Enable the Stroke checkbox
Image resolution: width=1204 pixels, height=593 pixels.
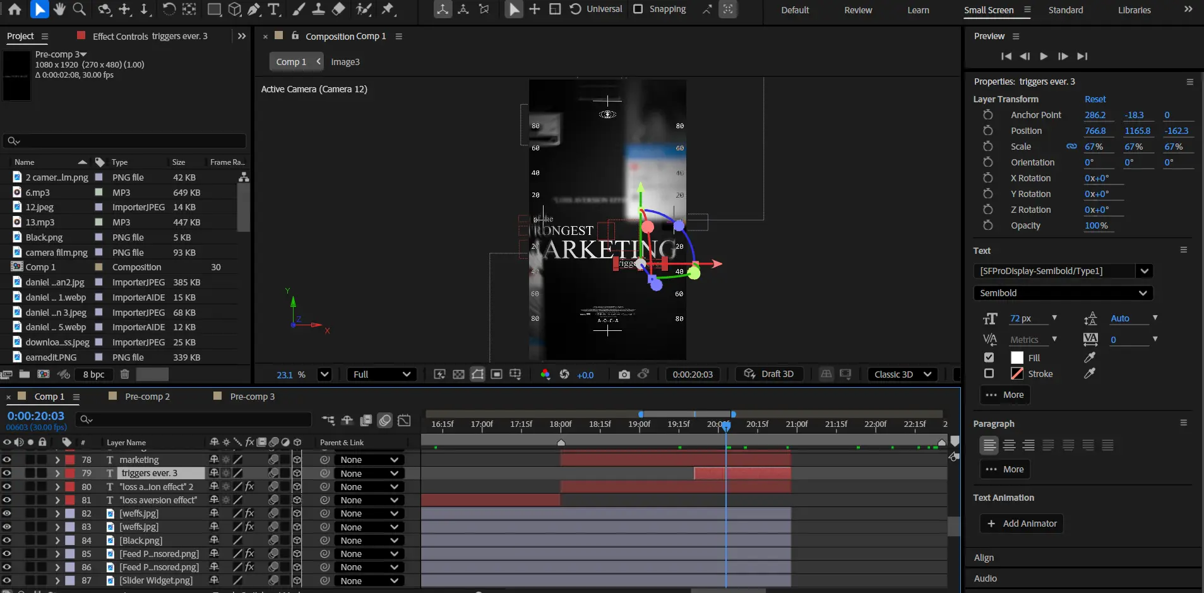989,374
